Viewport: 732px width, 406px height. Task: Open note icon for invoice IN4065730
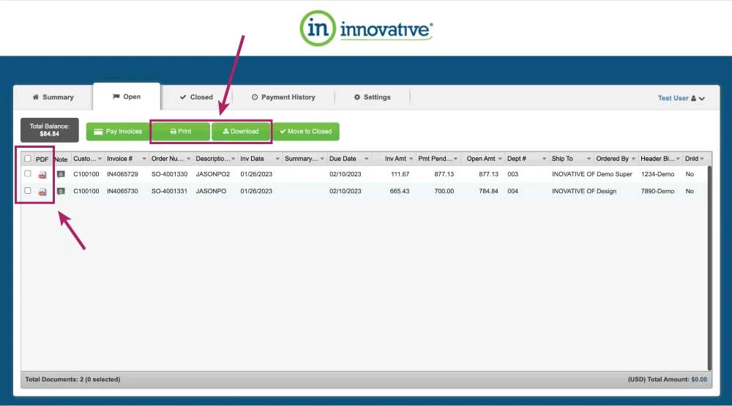pos(61,192)
